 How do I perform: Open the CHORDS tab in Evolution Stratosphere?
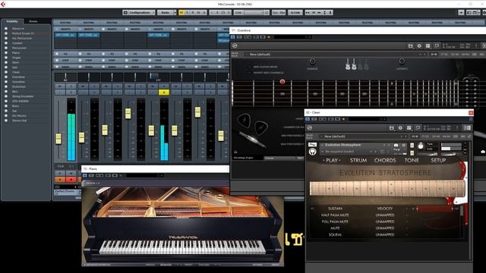385,160
